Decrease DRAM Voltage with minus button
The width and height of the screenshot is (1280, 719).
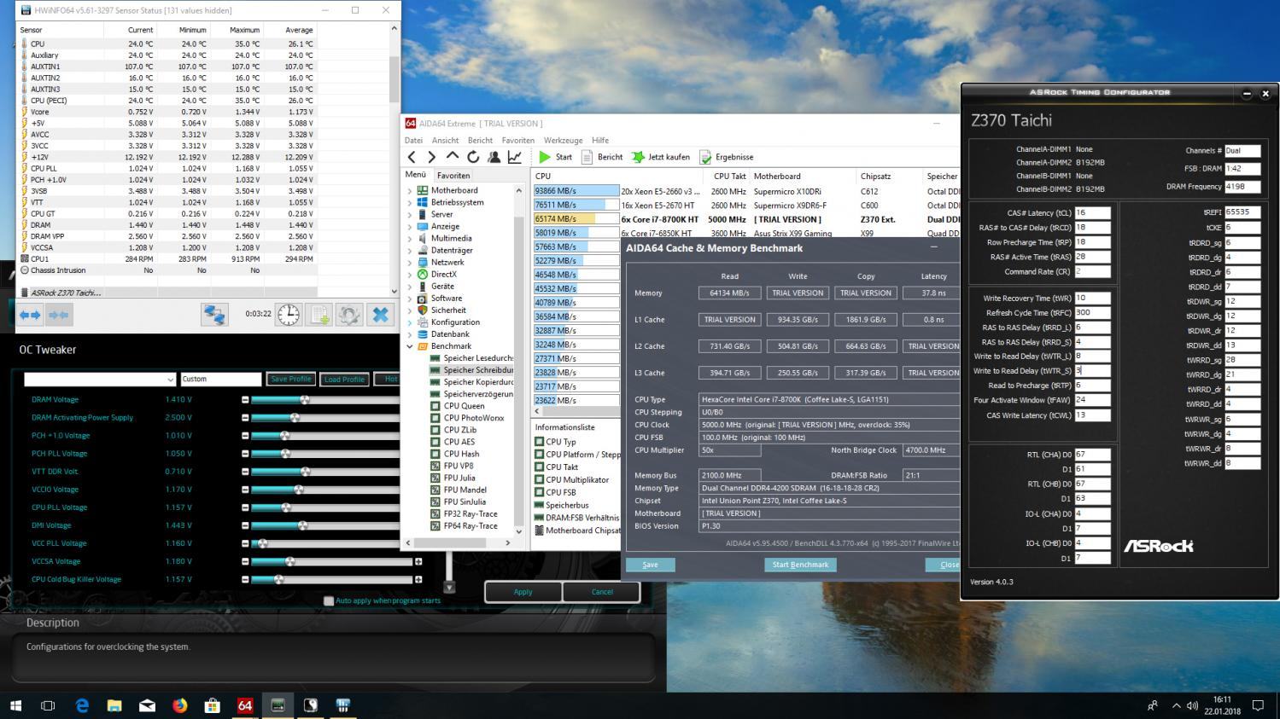[x=245, y=399]
